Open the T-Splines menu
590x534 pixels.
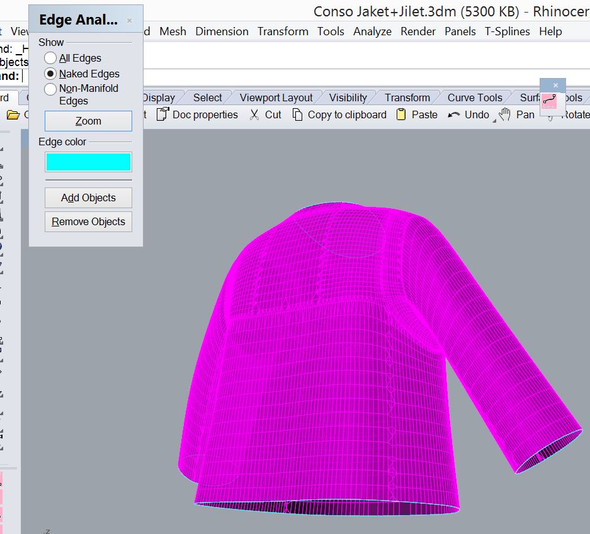click(507, 31)
